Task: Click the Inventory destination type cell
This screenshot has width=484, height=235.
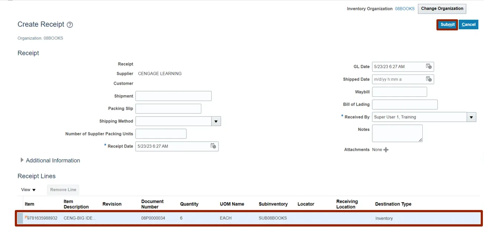Action: click(384, 218)
